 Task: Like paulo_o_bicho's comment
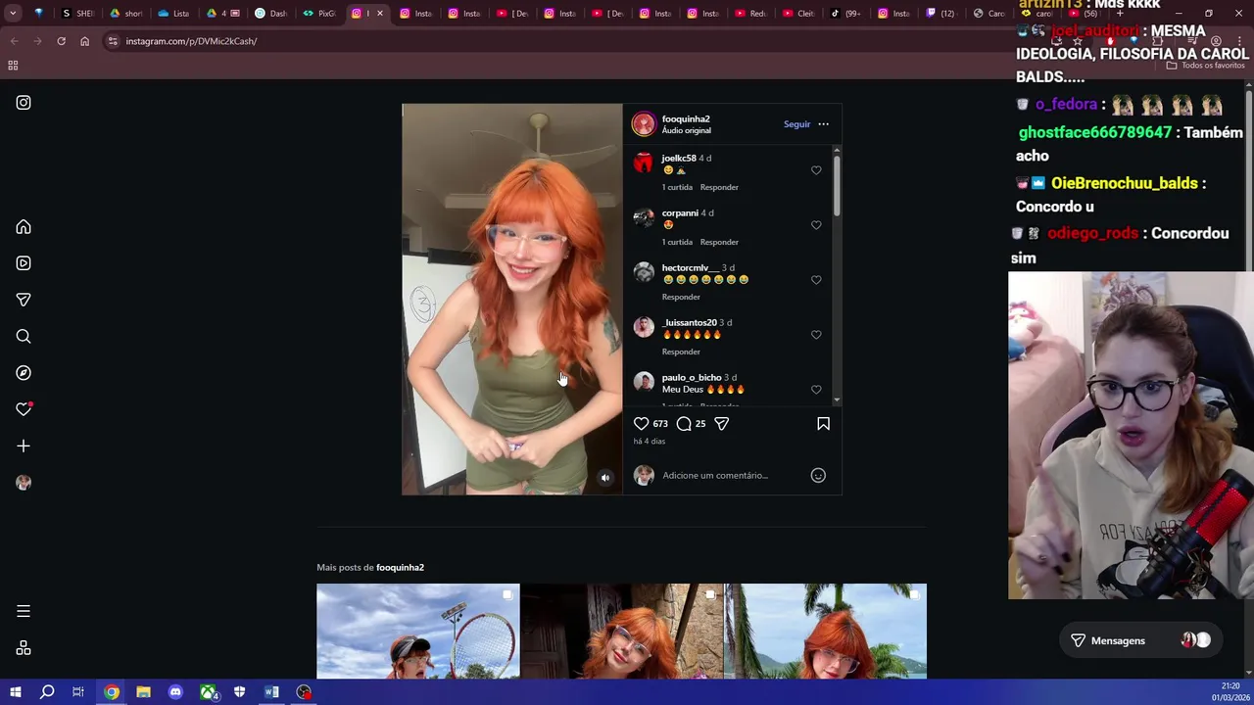click(816, 390)
